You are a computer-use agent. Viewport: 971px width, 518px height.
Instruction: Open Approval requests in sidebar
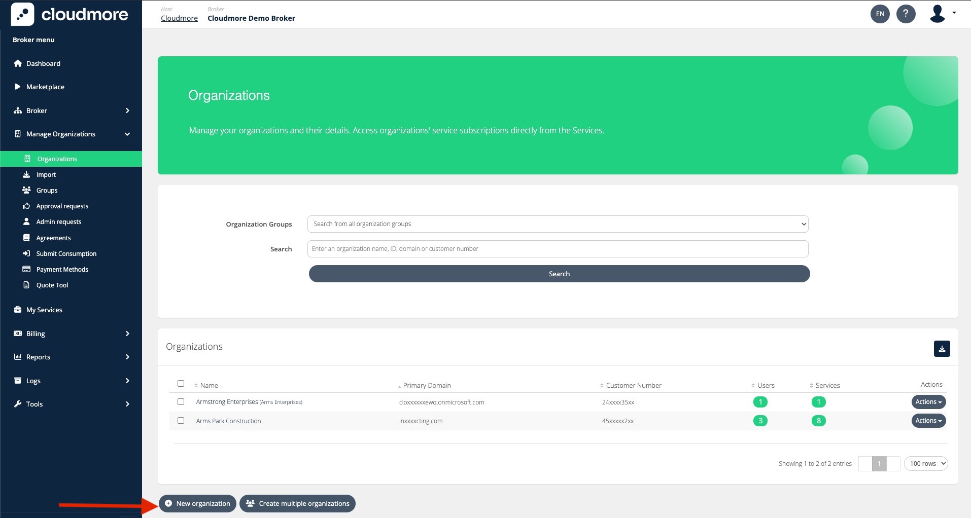pos(62,206)
